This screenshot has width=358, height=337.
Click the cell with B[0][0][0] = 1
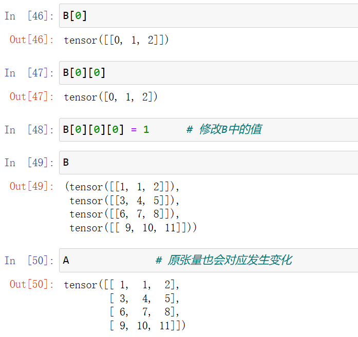click(209, 130)
